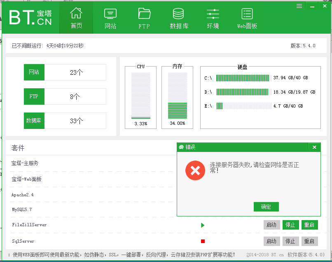The image size is (332, 262).
Task: Click the 内存 memory usage bar
Action: pos(178,96)
